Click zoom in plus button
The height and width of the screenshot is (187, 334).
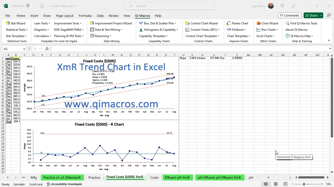[321, 184]
